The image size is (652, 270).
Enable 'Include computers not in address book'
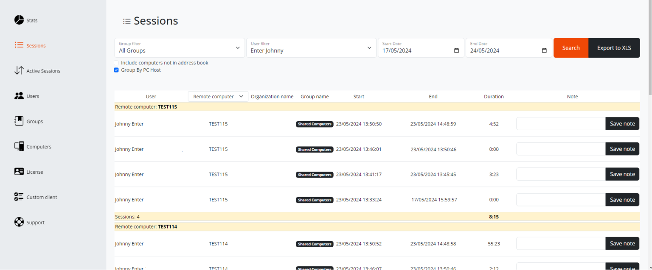click(116, 62)
